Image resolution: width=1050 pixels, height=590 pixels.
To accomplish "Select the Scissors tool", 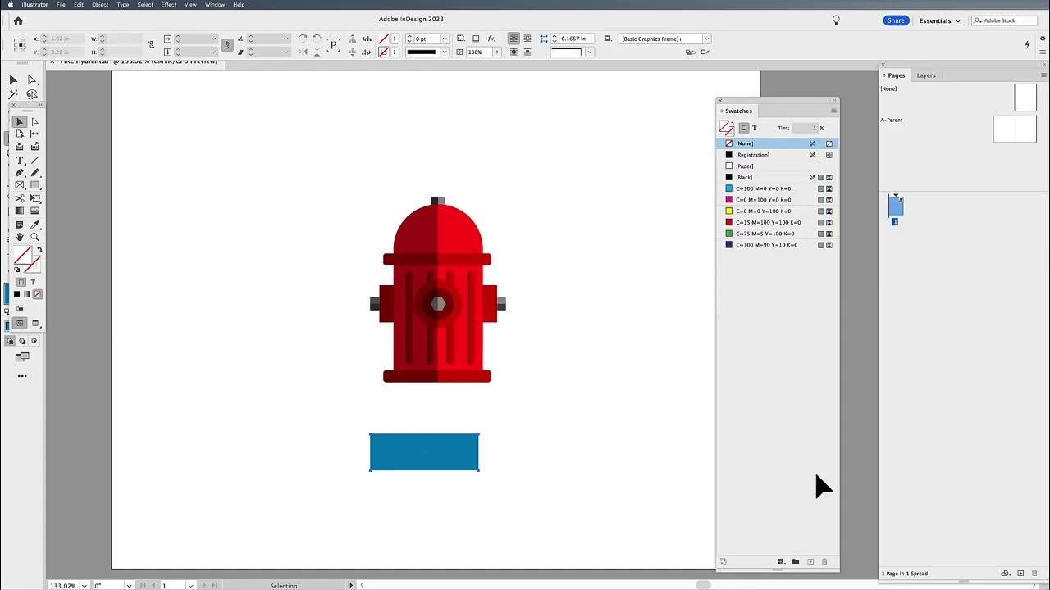I will (20, 198).
